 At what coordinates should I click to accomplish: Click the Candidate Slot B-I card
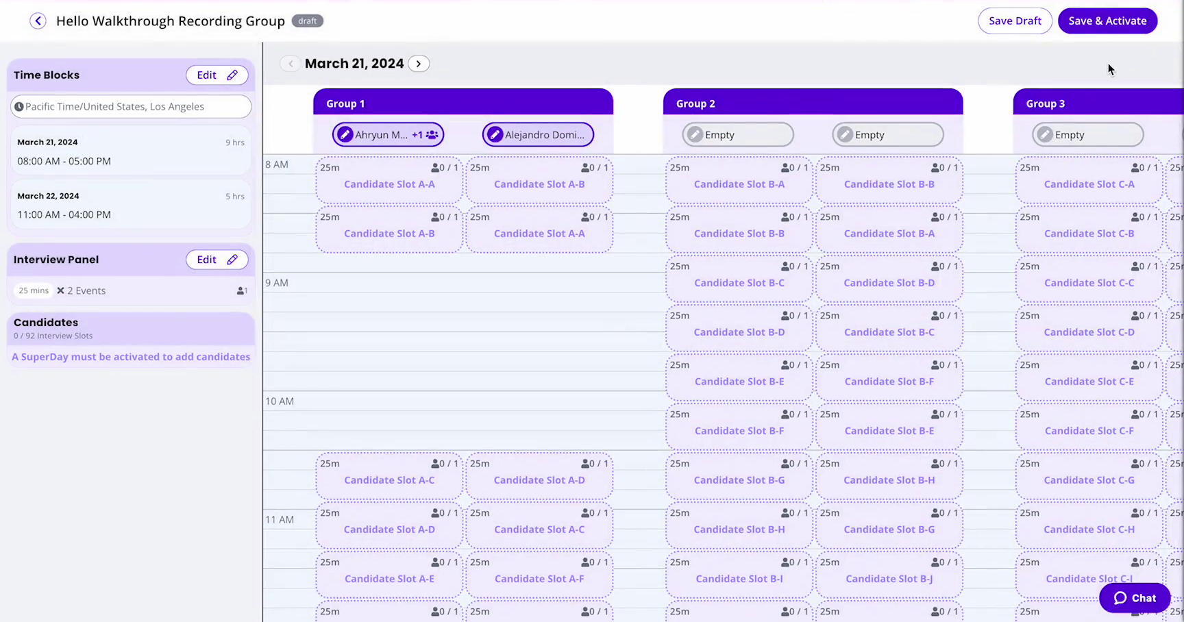(739, 575)
